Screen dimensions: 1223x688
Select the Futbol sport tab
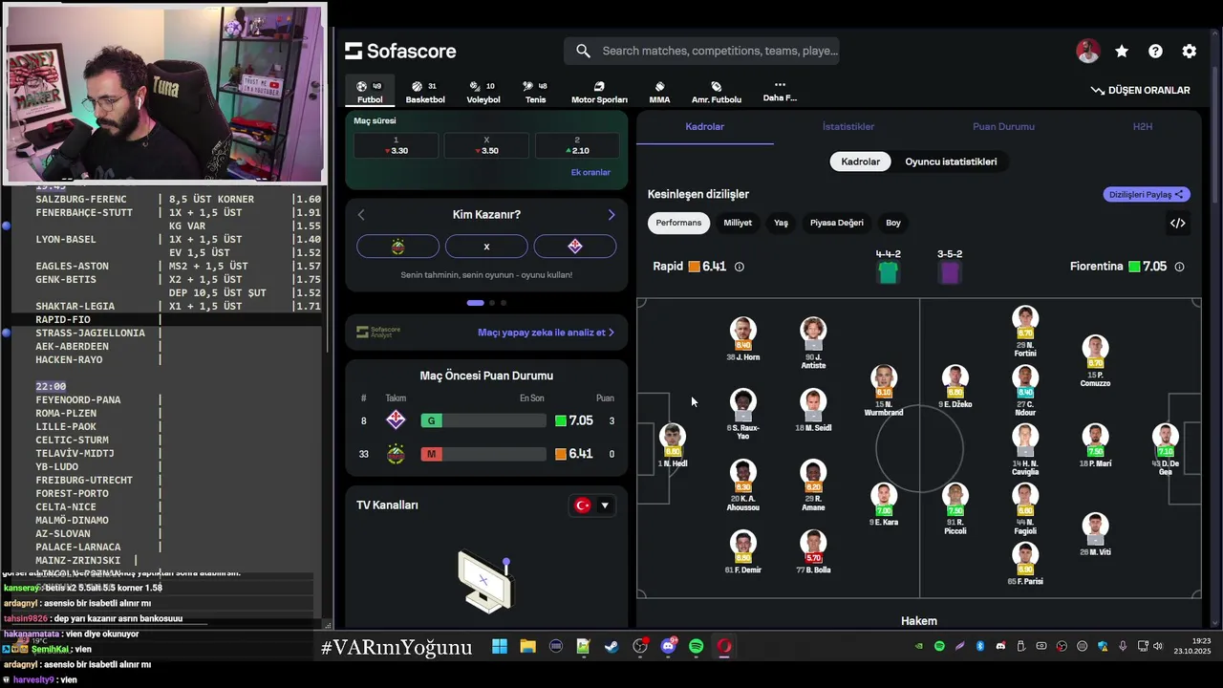click(x=370, y=92)
